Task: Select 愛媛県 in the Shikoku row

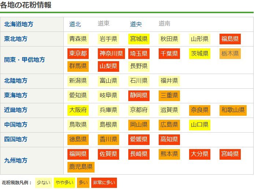Action: click(139, 139)
